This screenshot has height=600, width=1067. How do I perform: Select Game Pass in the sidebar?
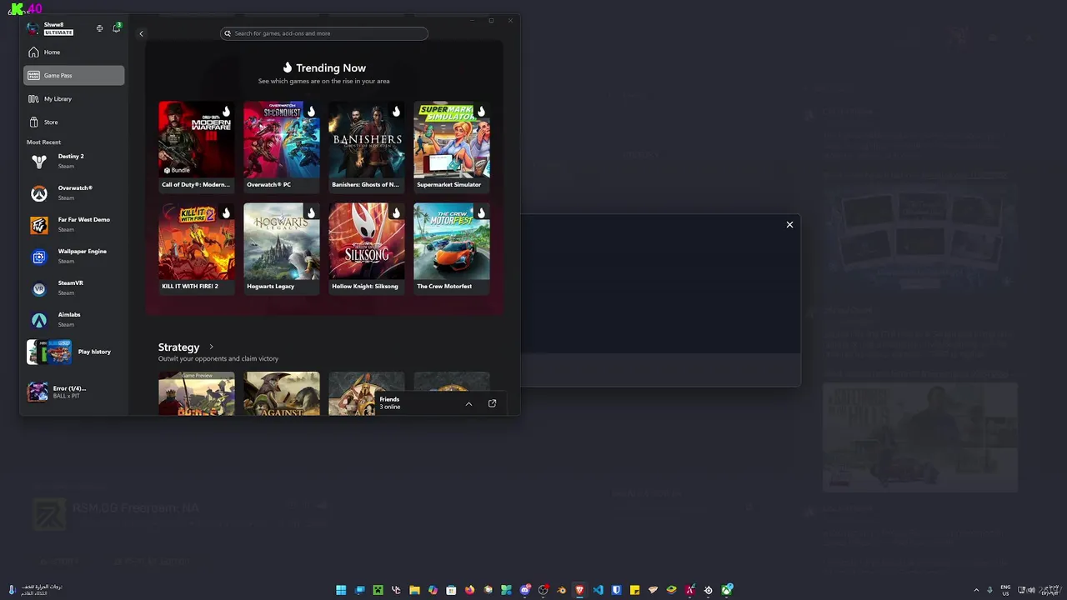click(x=74, y=76)
